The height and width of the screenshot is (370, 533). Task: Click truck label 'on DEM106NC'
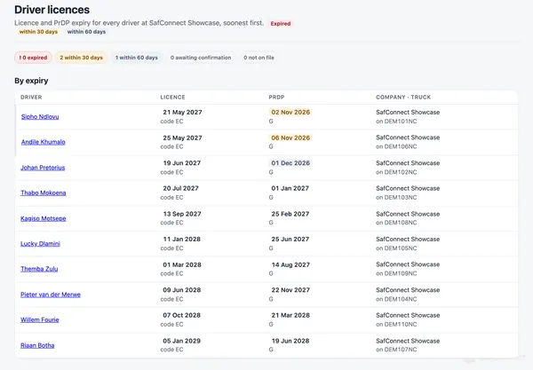coord(396,146)
